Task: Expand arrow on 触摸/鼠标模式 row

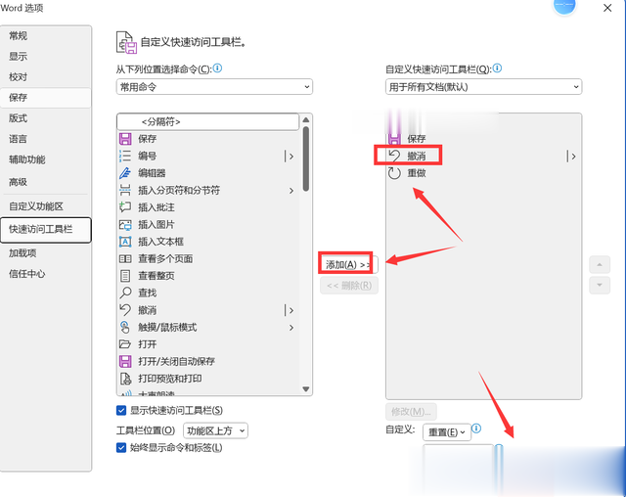Action: (291, 328)
